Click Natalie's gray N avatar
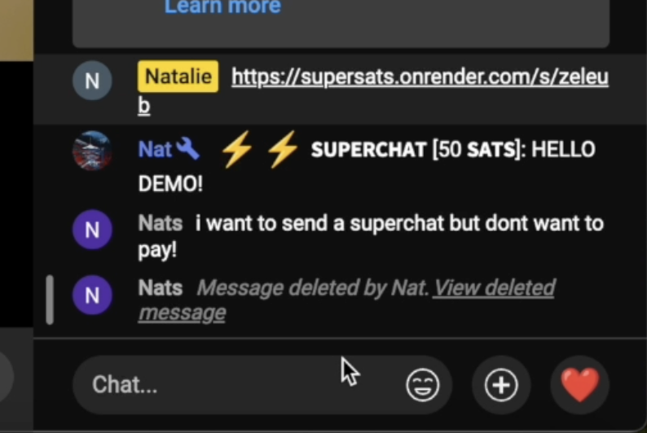Image resolution: width=647 pixels, height=433 pixels. click(92, 81)
